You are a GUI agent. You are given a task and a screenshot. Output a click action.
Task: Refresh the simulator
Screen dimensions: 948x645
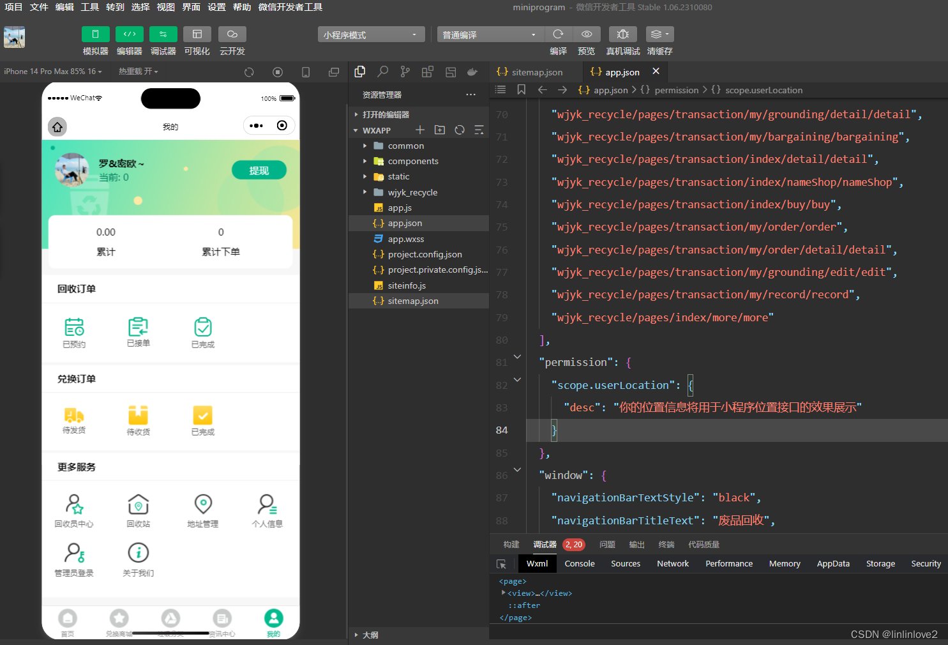pos(249,72)
